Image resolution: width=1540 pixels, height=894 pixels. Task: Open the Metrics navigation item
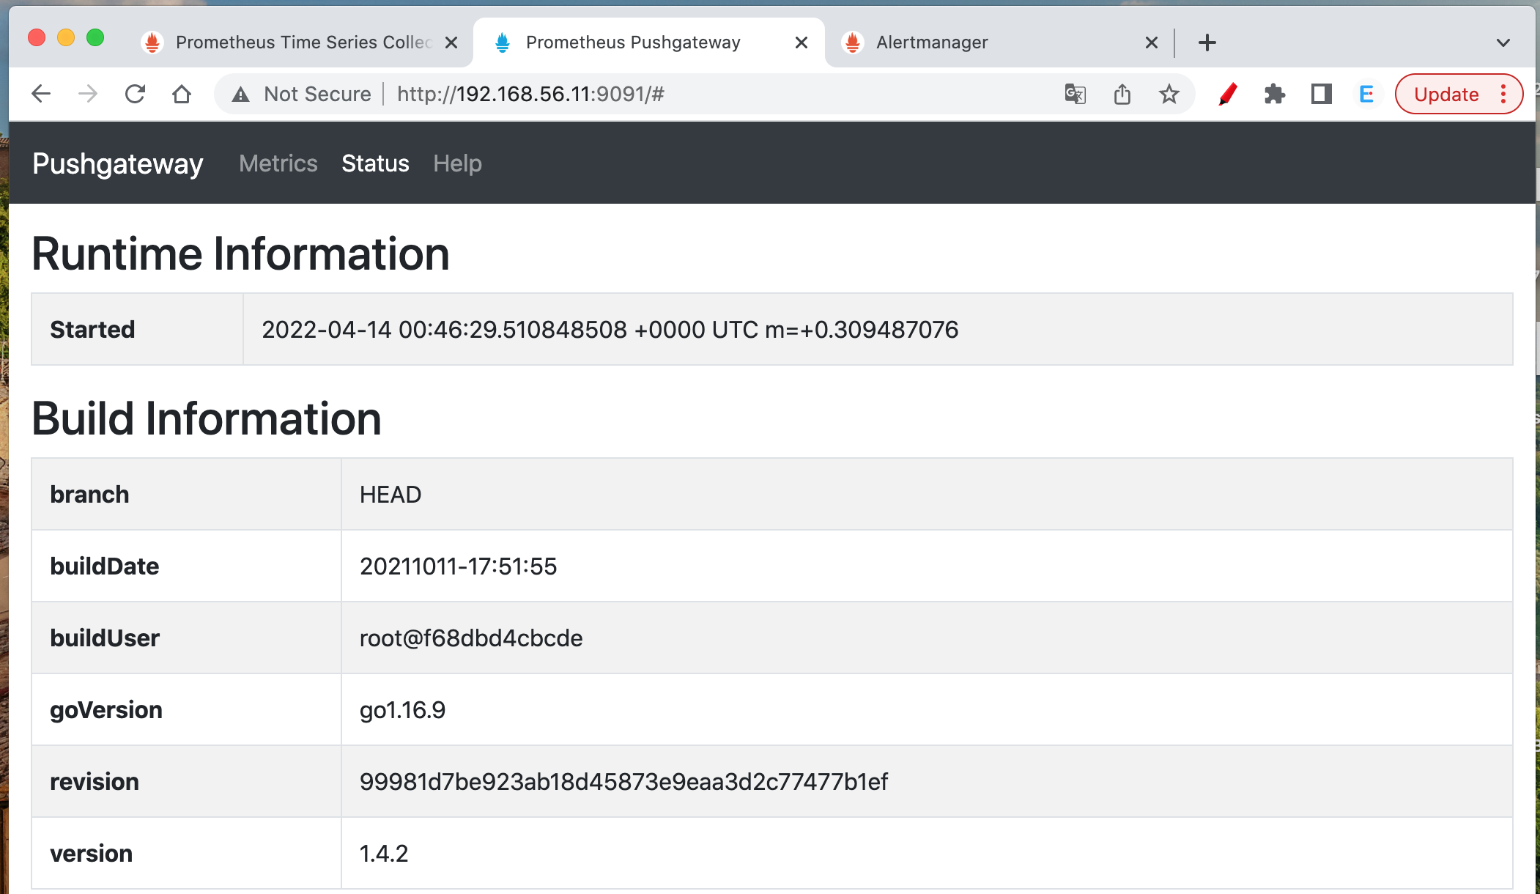(x=278, y=163)
